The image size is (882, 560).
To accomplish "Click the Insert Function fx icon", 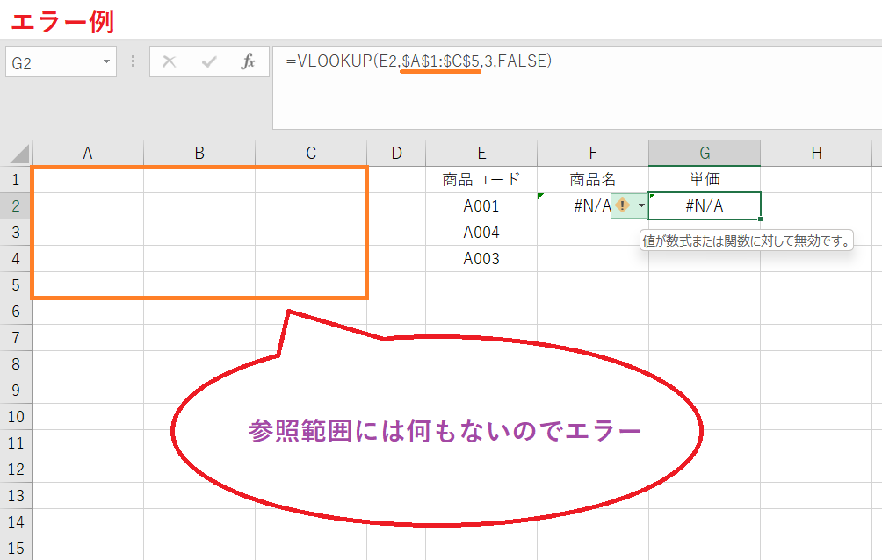I will click(x=249, y=62).
